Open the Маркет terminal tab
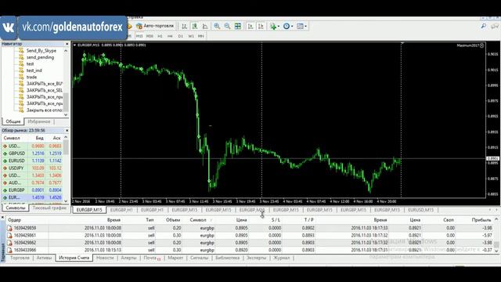This screenshot has height=282, width=501. [x=175, y=258]
